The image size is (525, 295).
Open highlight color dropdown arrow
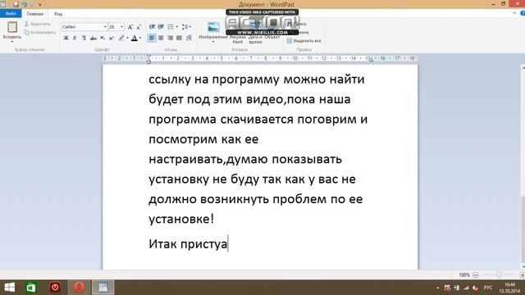pyautogui.click(x=128, y=39)
